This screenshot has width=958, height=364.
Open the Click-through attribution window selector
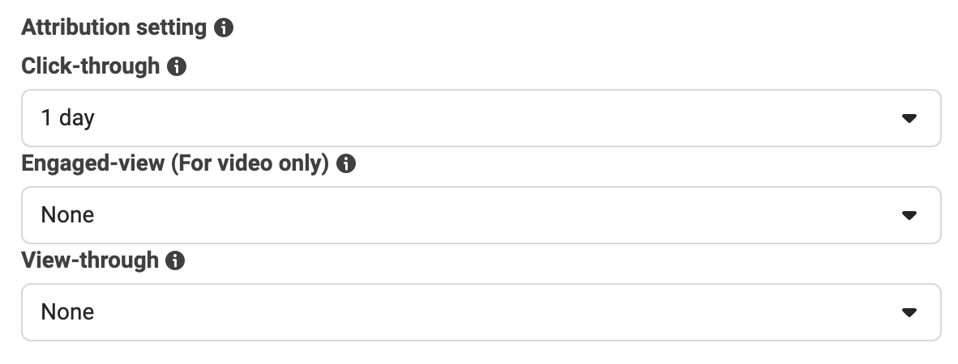[x=481, y=118]
